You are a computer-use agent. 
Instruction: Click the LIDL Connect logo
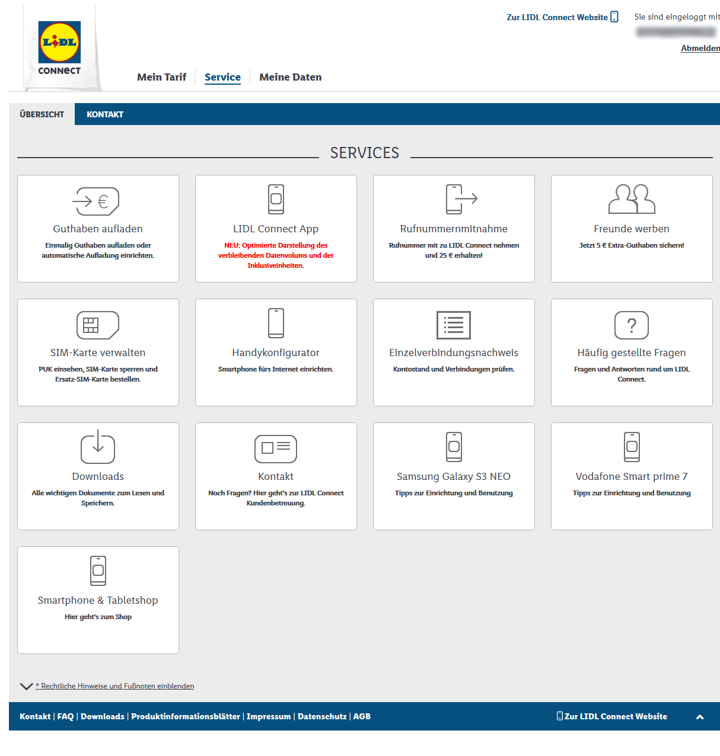(x=59, y=49)
